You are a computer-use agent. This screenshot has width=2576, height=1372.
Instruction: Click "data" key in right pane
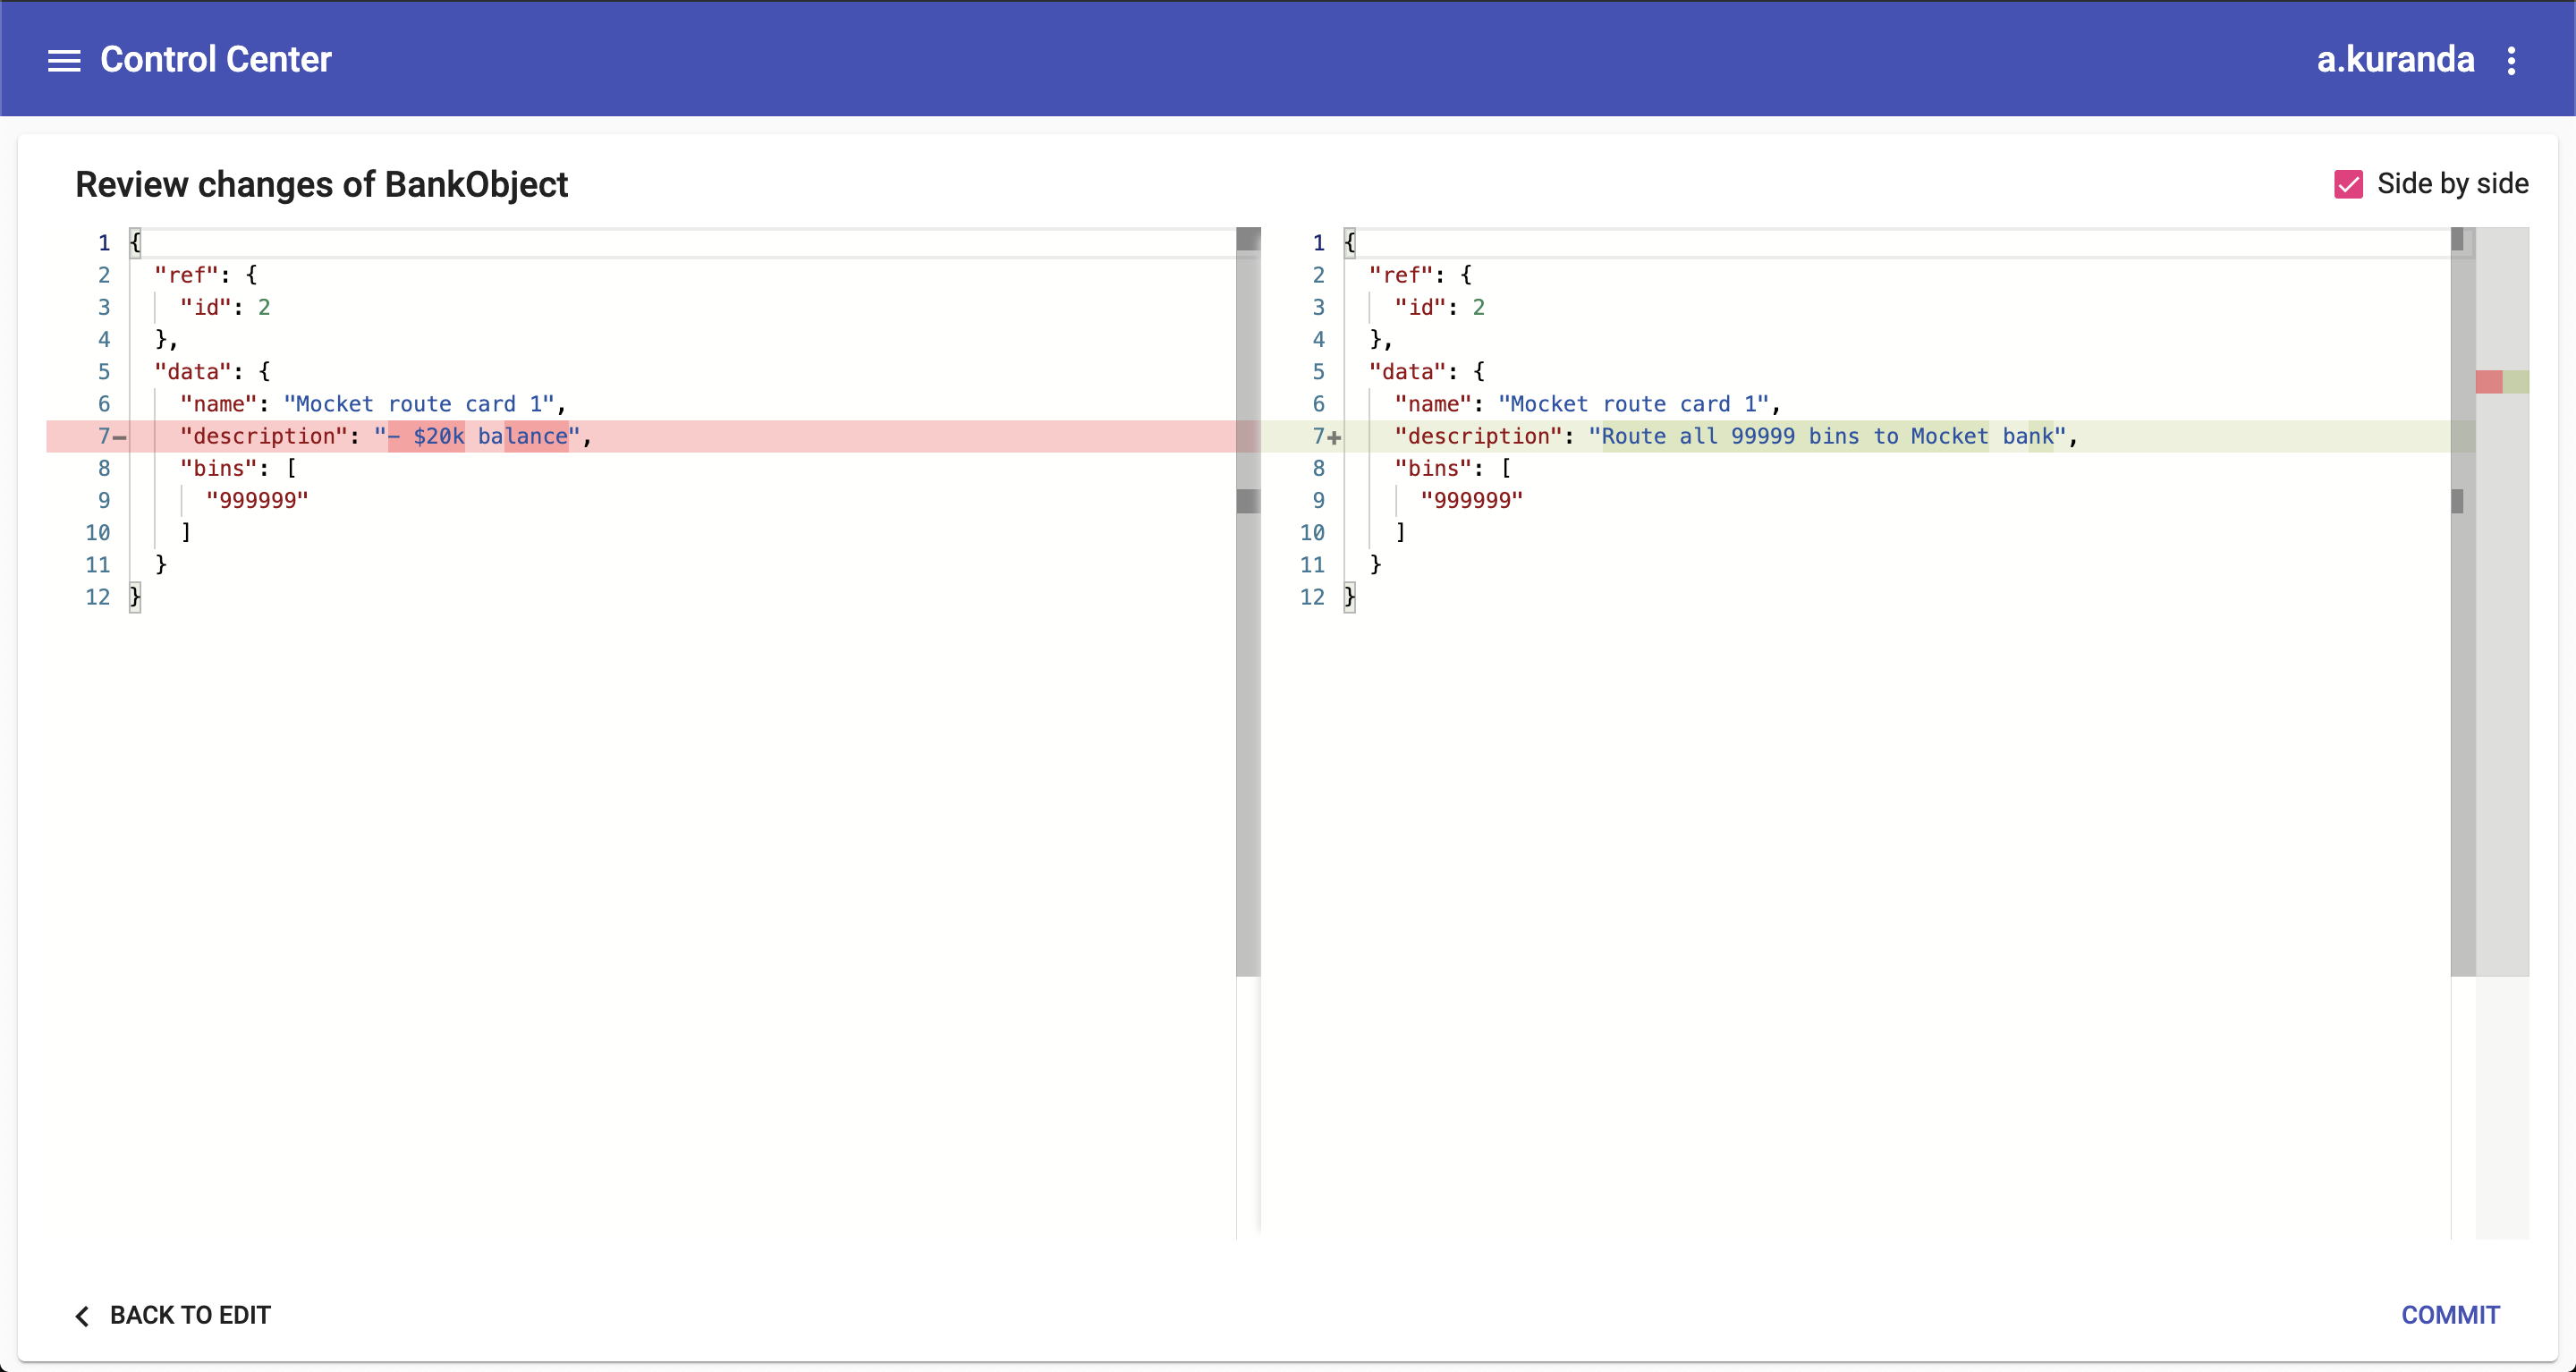pos(1408,372)
